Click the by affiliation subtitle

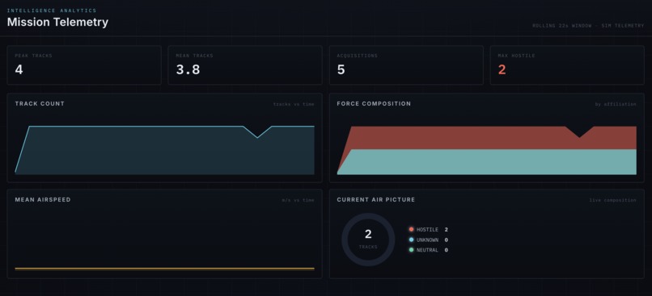(616, 104)
